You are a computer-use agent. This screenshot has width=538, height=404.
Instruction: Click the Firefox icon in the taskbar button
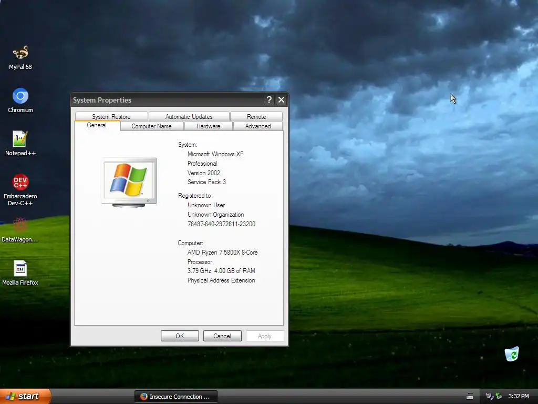[144, 397]
